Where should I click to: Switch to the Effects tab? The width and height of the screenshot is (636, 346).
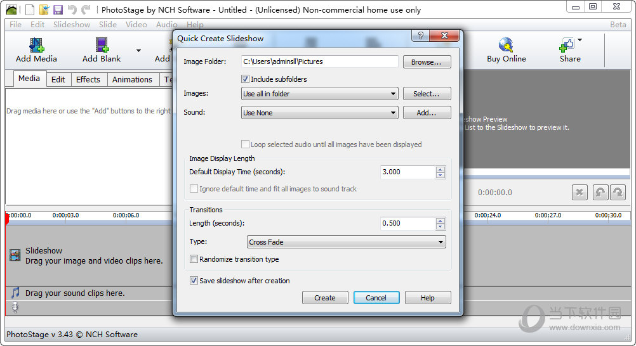click(x=88, y=79)
